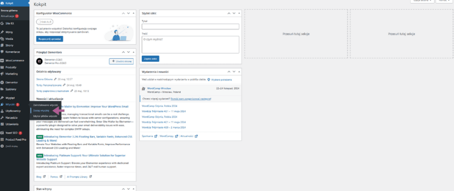Open the Pomoc help dropdown
This screenshot has height=191, width=454.
click(x=445, y=1)
